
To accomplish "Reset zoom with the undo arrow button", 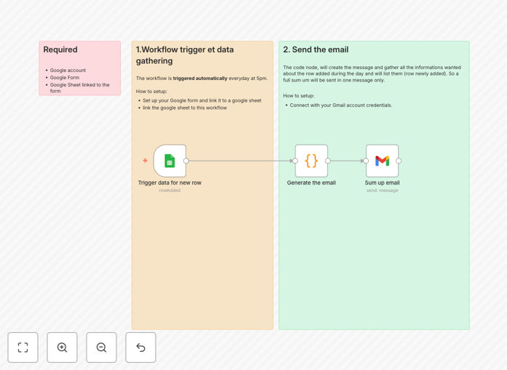I will point(140,347).
